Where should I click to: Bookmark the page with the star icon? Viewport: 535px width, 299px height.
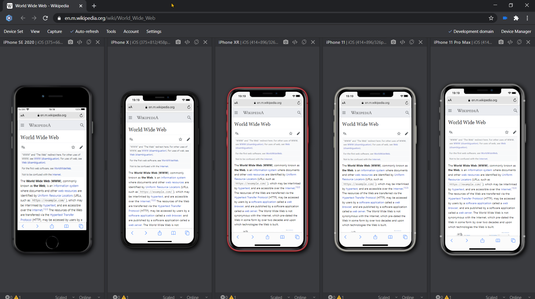[491, 18]
